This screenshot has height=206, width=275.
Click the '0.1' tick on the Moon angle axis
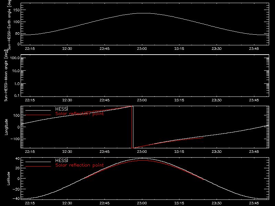click(x=17, y=95)
